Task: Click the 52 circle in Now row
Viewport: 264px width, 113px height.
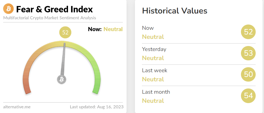Action: click(248, 32)
